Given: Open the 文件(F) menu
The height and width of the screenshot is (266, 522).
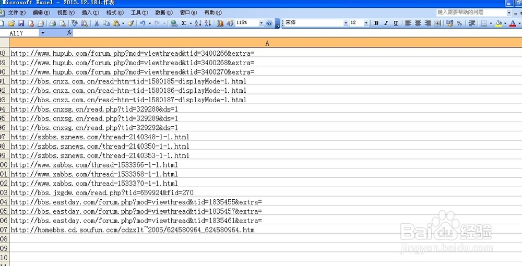Looking at the screenshot, I should (x=17, y=13).
